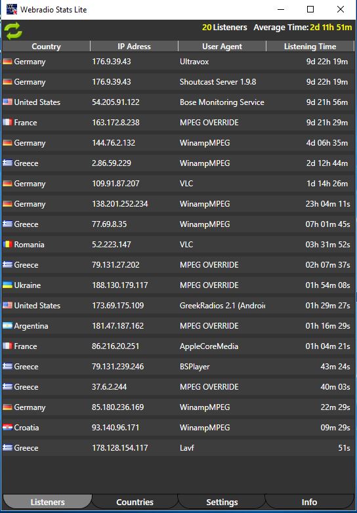Click the flag beside IP 54.205.91.122
The width and height of the screenshot is (357, 513).
coord(7,102)
